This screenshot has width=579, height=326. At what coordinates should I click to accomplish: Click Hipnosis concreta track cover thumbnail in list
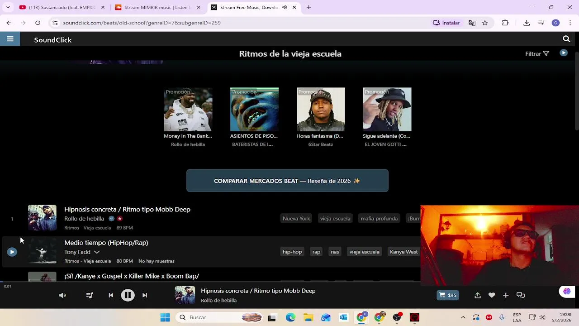tap(42, 218)
